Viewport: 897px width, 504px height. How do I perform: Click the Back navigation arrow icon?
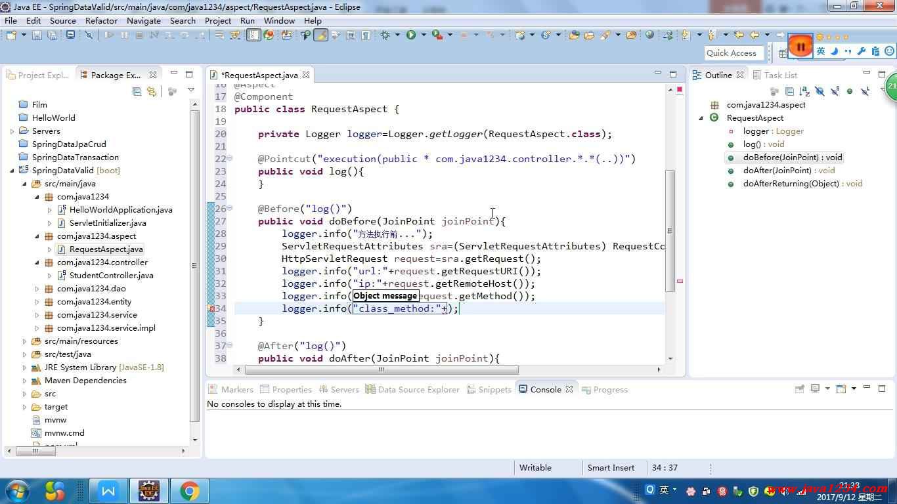(755, 35)
